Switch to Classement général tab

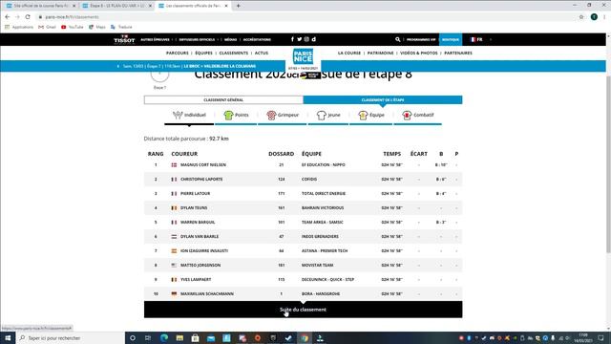(x=223, y=99)
